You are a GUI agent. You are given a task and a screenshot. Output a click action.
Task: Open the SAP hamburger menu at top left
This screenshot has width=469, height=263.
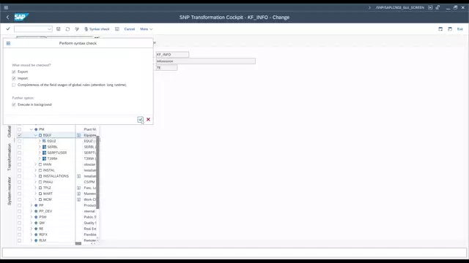(x=6, y=7)
